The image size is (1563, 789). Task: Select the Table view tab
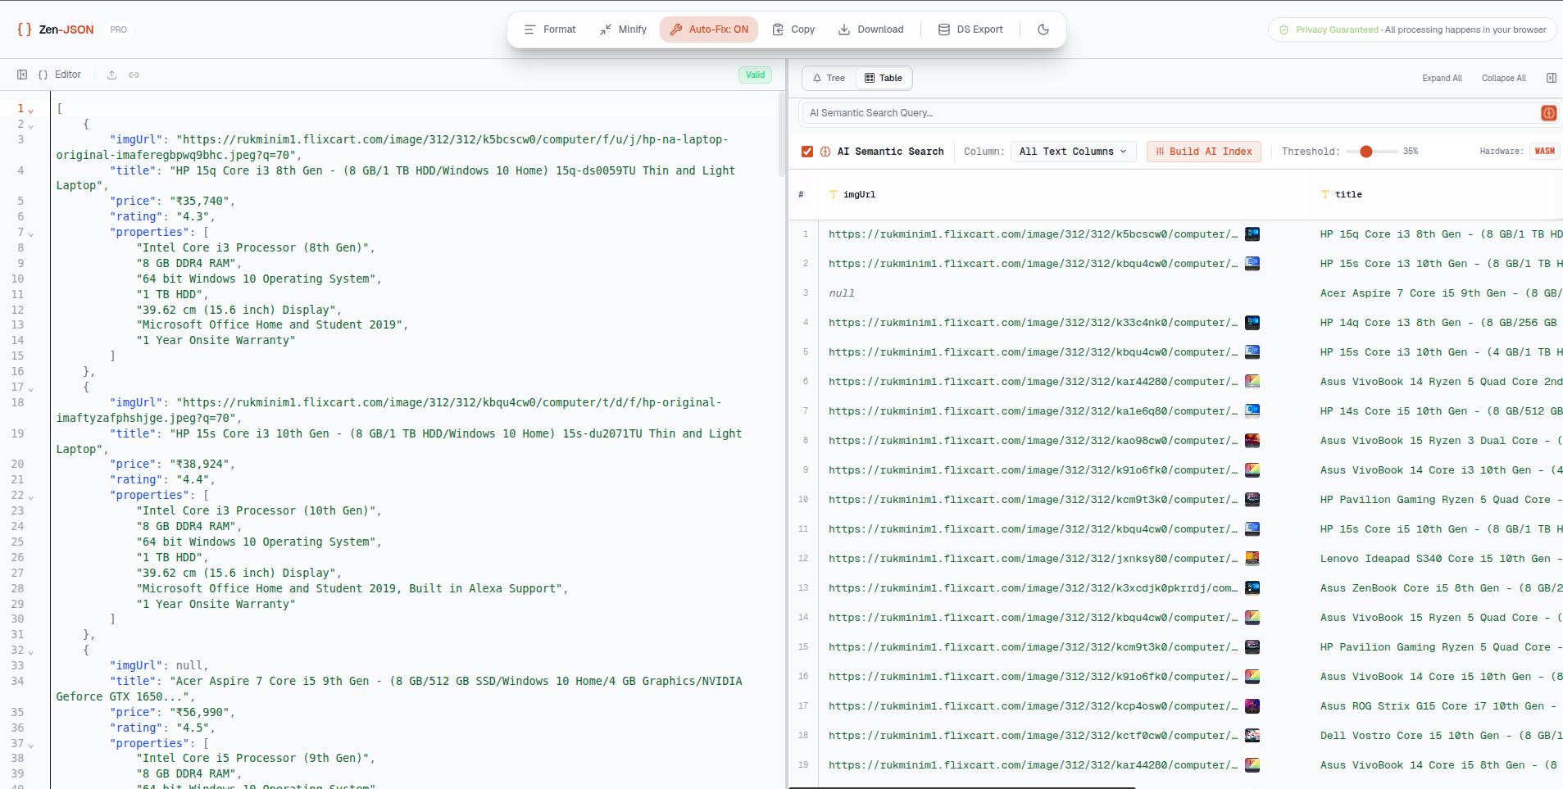click(884, 78)
